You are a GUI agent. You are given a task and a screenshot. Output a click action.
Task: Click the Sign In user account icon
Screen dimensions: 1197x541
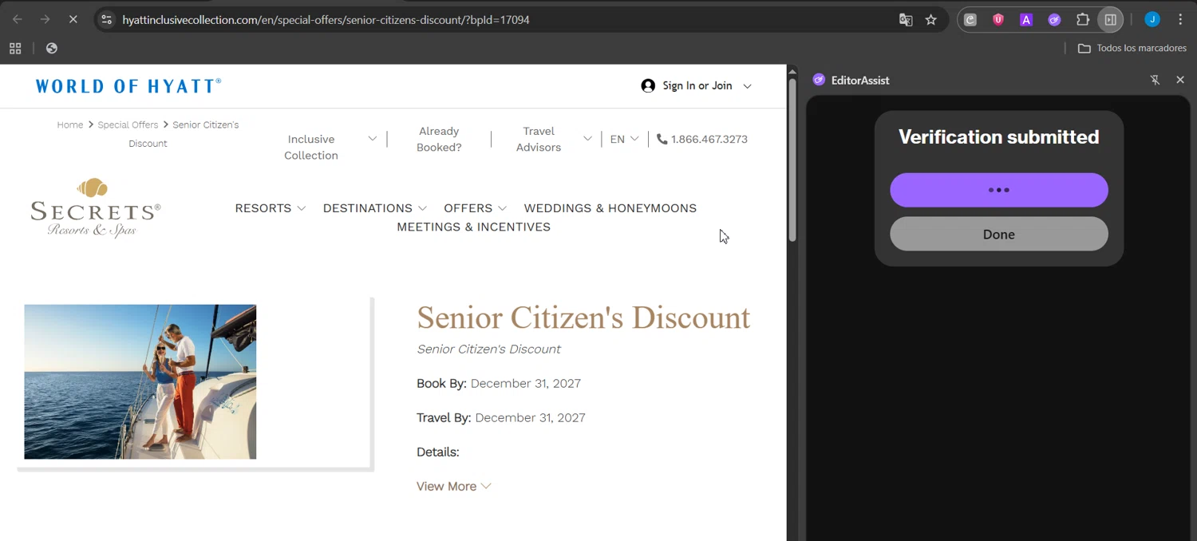(648, 85)
